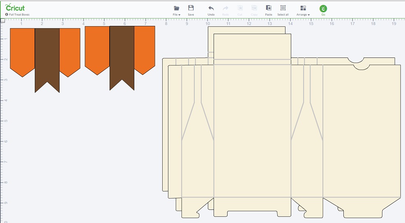
Task: Expand the Arrange dropdown
Action: click(x=303, y=11)
